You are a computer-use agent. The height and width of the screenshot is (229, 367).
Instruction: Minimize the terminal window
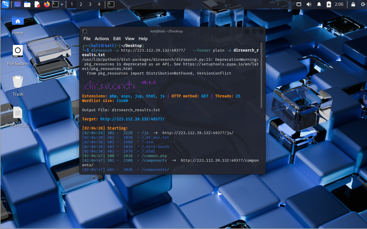click(x=247, y=31)
